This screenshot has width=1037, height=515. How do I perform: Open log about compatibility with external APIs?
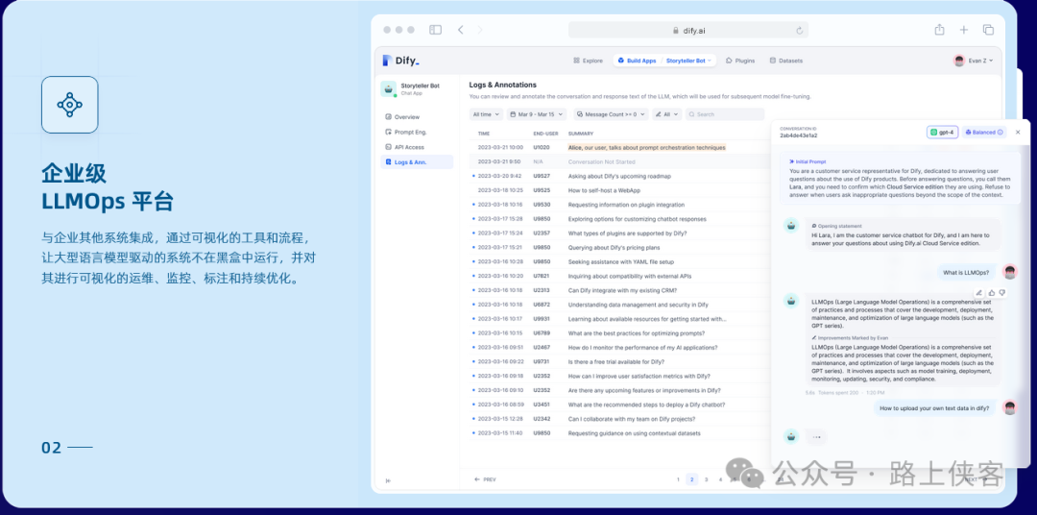[619, 276]
